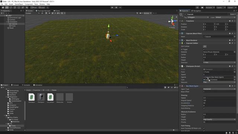Open the Layout dropdown
This screenshot has width=238, height=134.
click(232, 7)
